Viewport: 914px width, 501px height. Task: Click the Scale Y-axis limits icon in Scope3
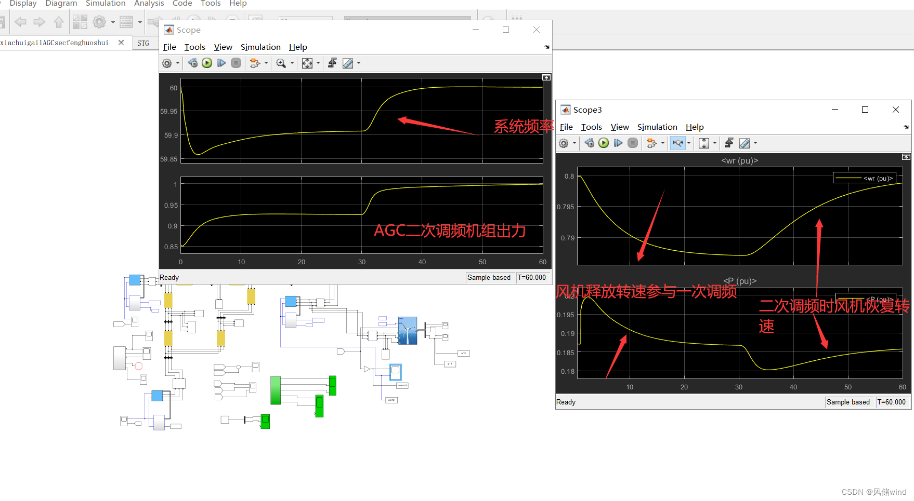(703, 143)
